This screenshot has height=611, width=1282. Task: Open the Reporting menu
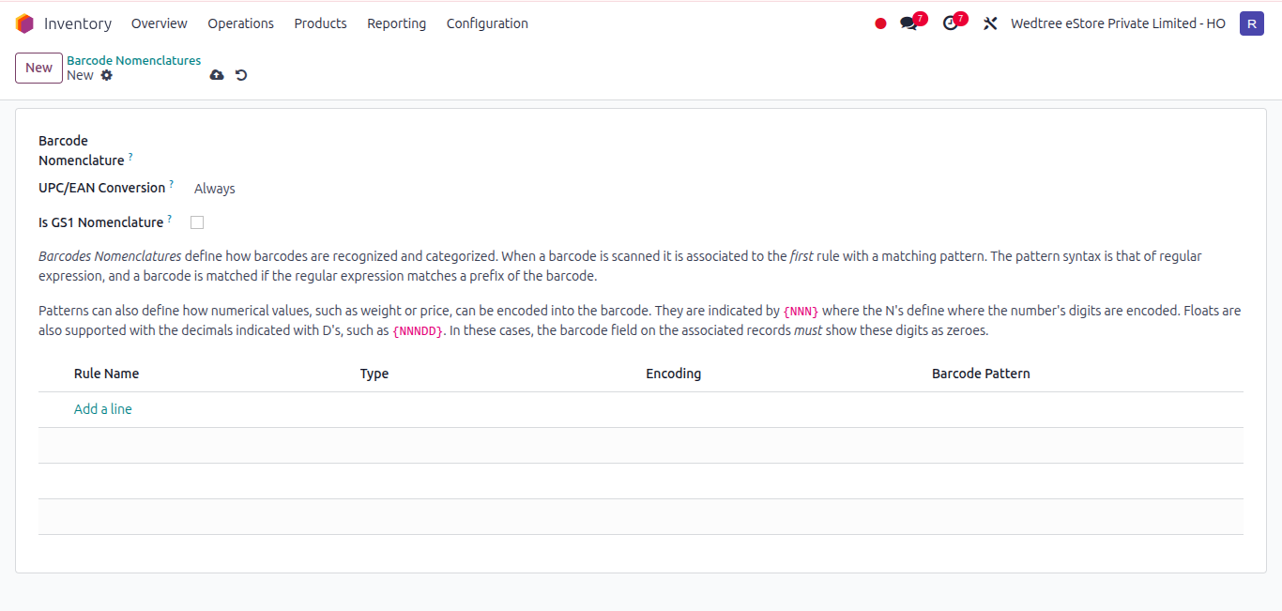pos(397,23)
